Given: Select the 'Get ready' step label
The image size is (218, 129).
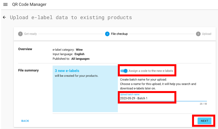Looking at the screenshot, I should tap(30, 34).
